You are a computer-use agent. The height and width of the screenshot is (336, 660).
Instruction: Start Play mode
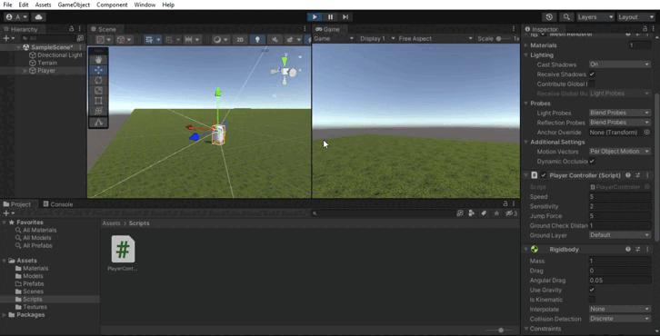click(x=315, y=17)
